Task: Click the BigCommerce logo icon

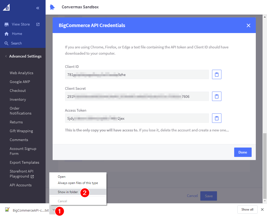Action: click(7, 8)
